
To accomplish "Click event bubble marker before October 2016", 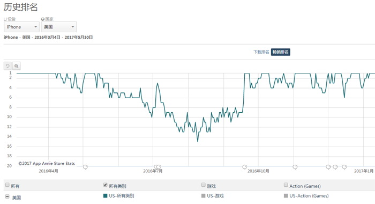I will click(x=244, y=167).
